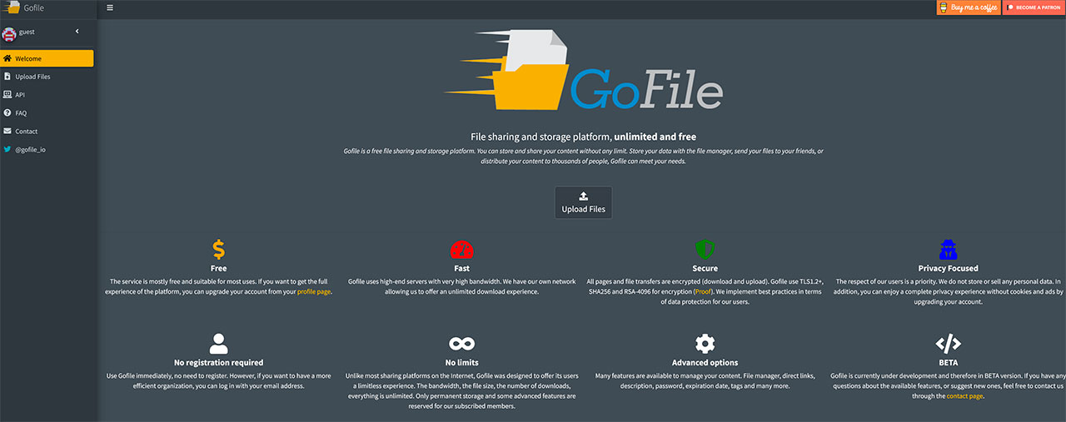Click the laptop icon beside API
The width and height of the screenshot is (1066, 422).
coord(7,95)
